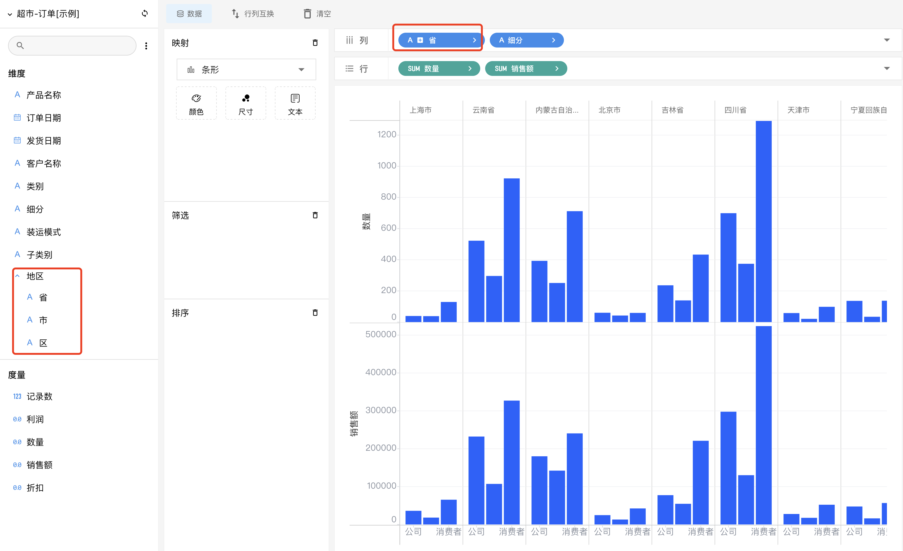Image resolution: width=903 pixels, height=551 pixels.
Task: Select the 市 field under 地区
Action: [x=43, y=320]
